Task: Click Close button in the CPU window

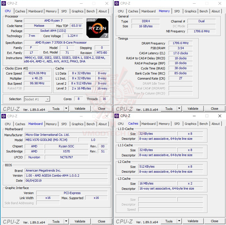Action: (101, 109)
